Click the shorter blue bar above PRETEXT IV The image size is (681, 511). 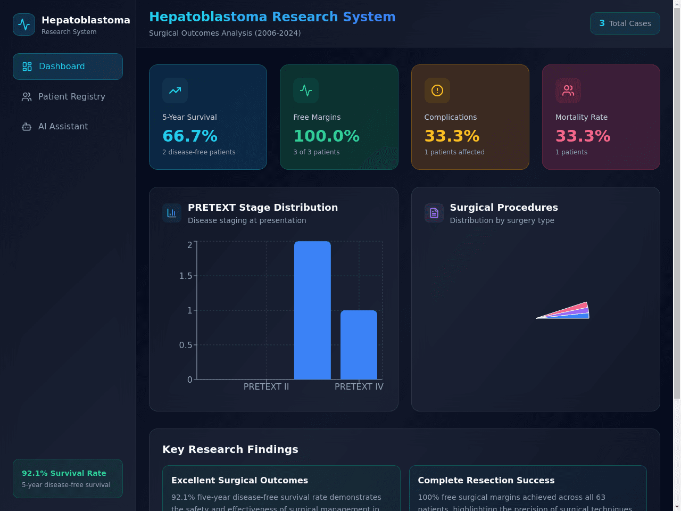coord(359,345)
